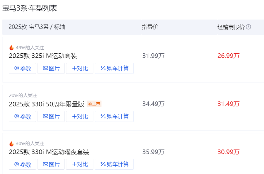Open the 2025款 330i M运动曜夜套装 model link
Screen dimensions: 264x174
tap(49, 152)
